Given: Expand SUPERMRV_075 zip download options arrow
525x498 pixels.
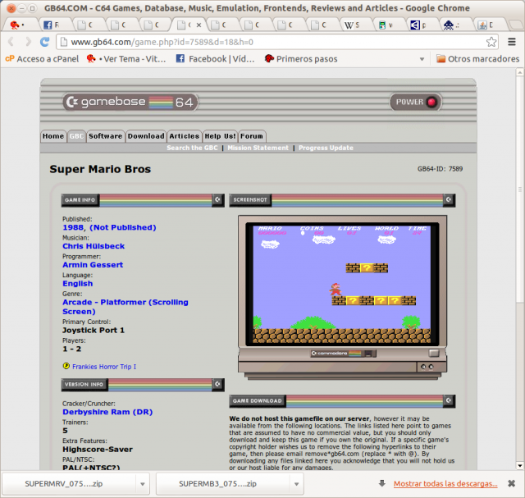Looking at the screenshot, I should (x=143, y=484).
